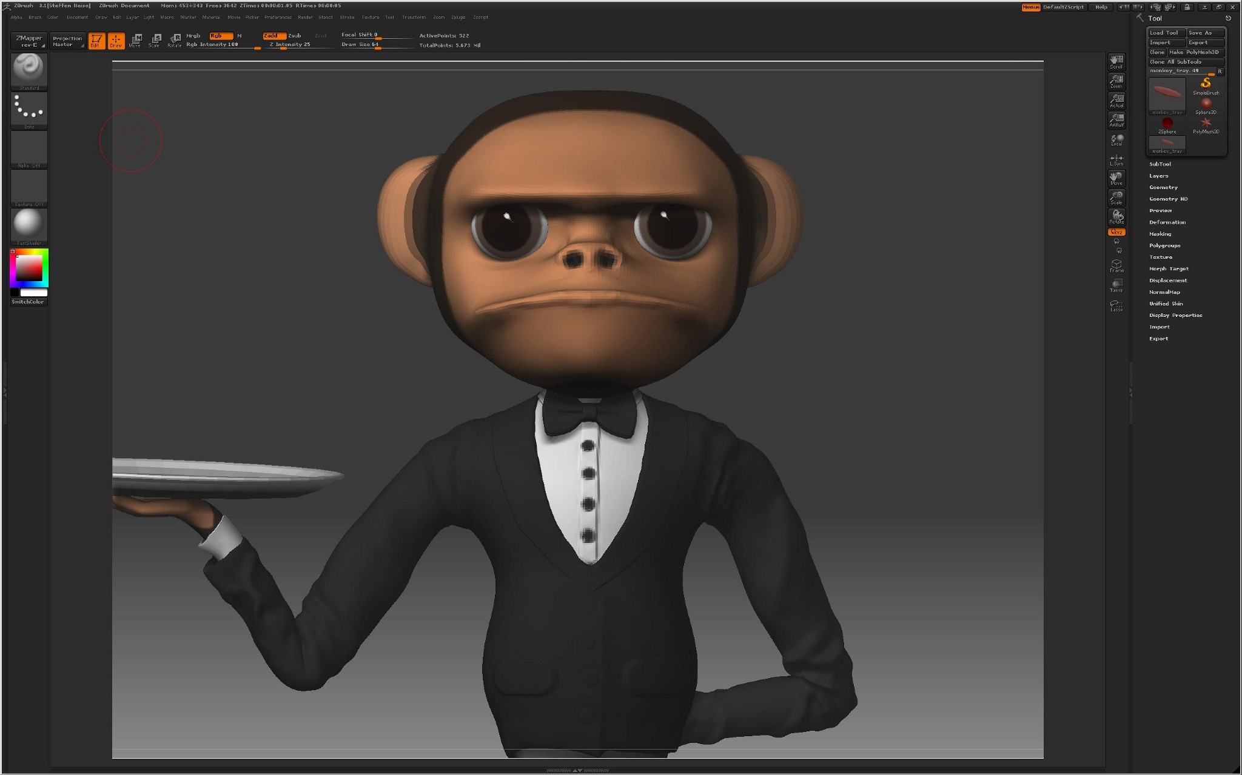The image size is (1242, 775).
Task: Open the Preferences menu
Action: coord(278,17)
